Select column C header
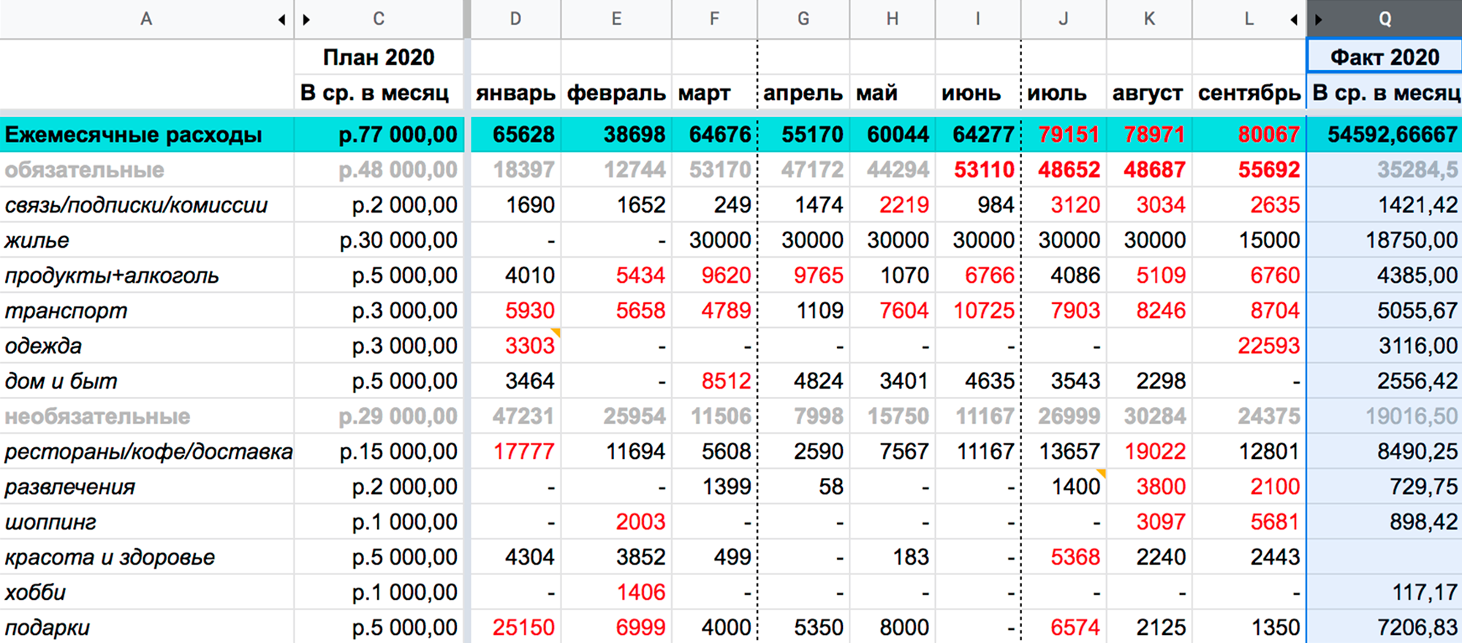The height and width of the screenshot is (643, 1462). pyautogui.click(x=379, y=19)
